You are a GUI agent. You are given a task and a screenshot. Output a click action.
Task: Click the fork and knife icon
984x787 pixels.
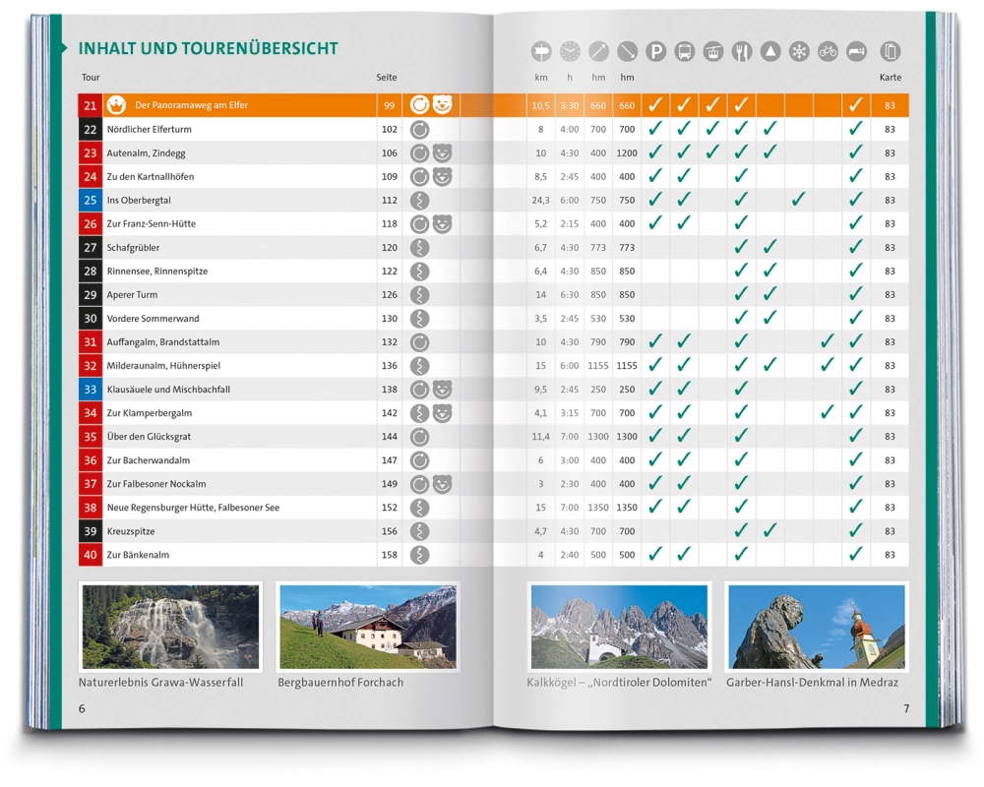pos(742,52)
